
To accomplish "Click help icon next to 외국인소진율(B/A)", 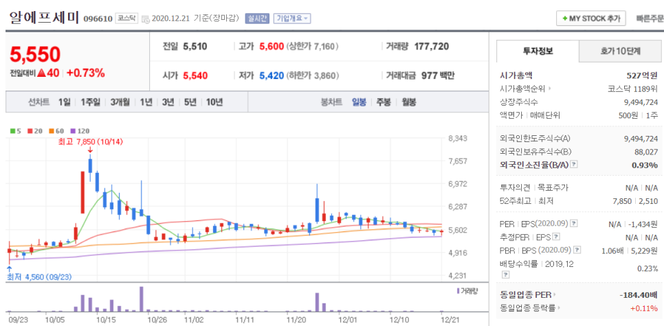I will point(573,164).
